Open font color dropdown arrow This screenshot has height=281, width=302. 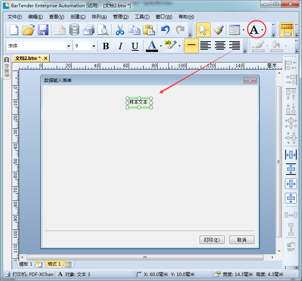pyautogui.click(x=161, y=46)
